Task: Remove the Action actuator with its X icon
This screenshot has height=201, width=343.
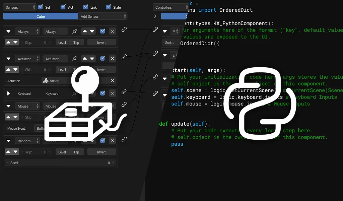Action: coord(113,80)
